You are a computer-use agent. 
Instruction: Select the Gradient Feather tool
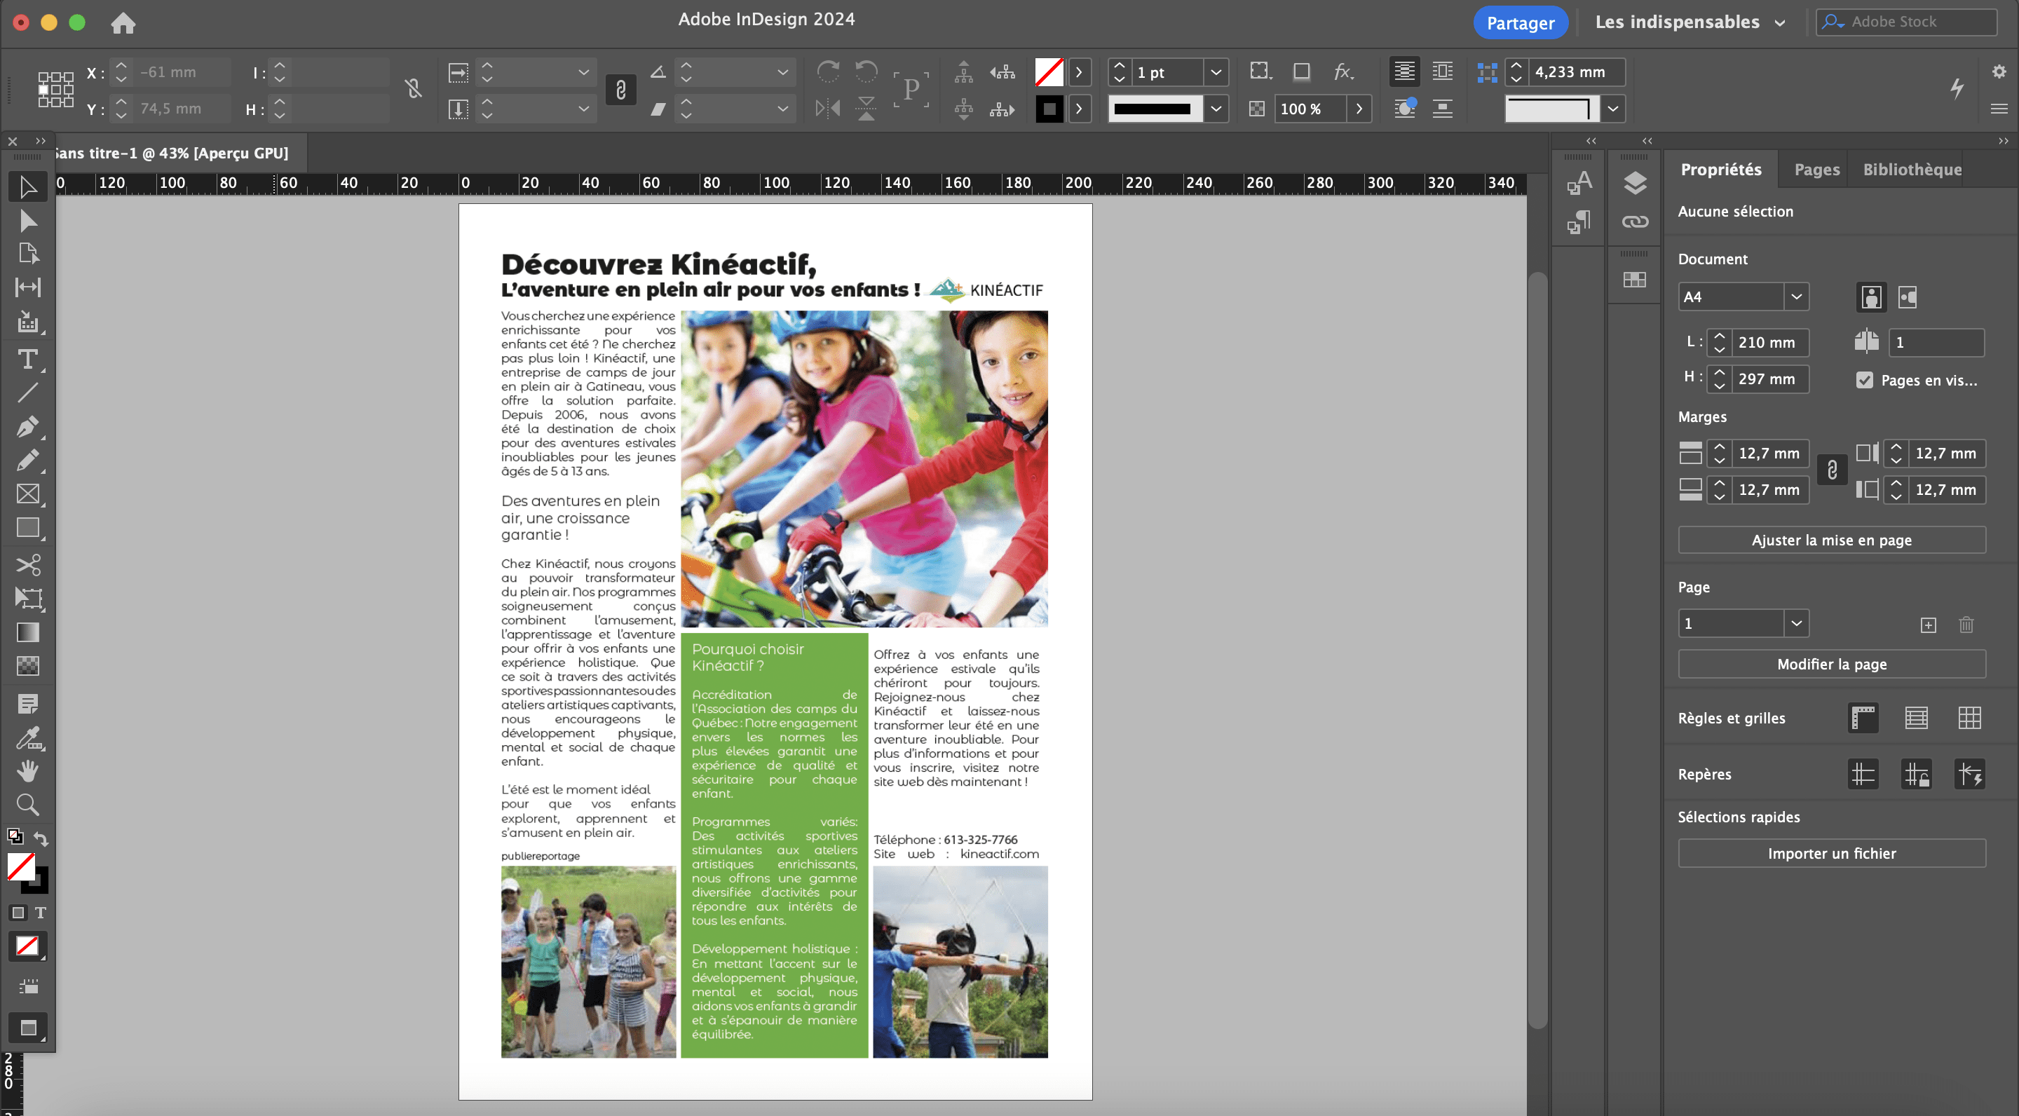tap(27, 665)
